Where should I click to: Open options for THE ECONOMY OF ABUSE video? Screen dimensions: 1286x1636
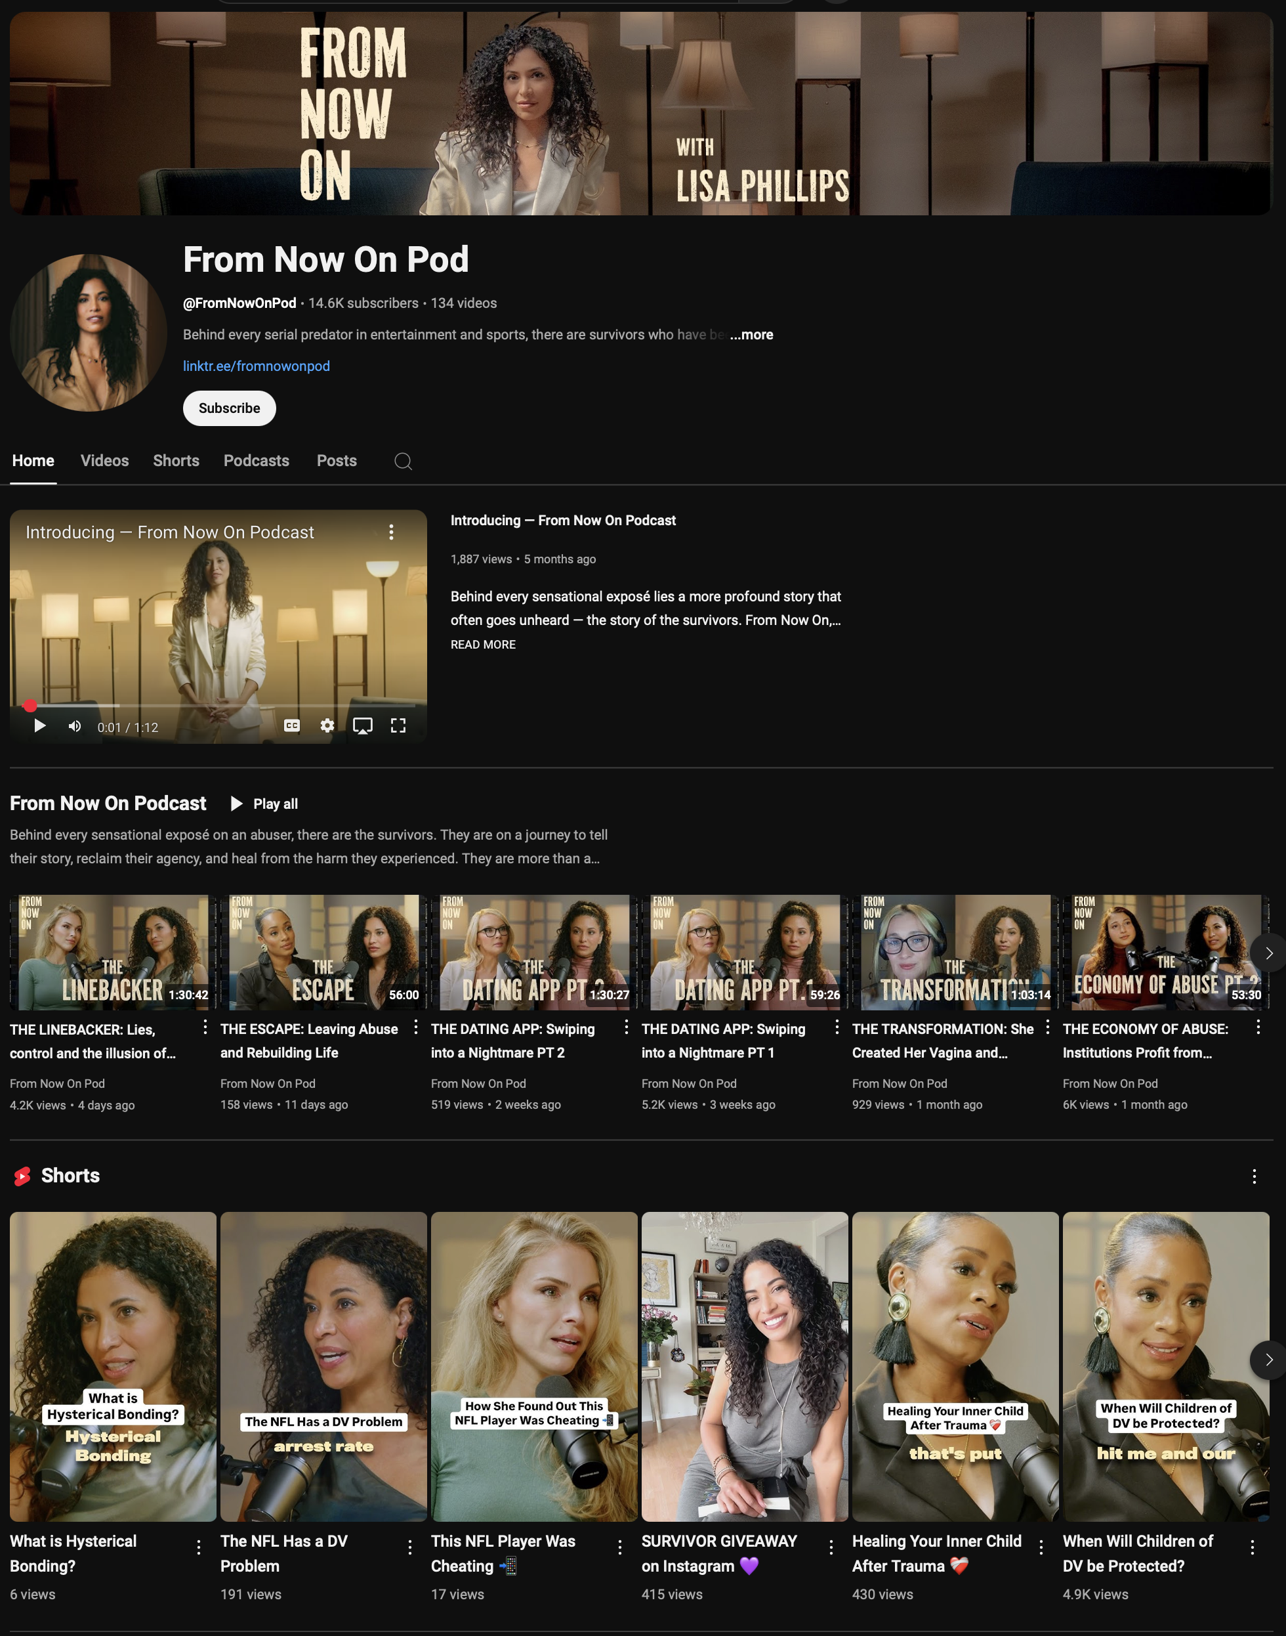(x=1258, y=1027)
